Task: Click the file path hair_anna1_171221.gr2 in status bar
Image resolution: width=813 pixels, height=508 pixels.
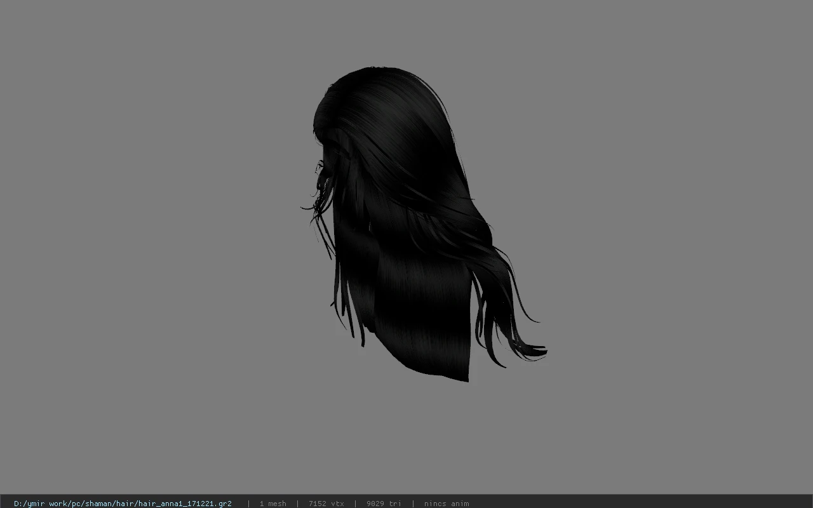Action: click(123, 504)
